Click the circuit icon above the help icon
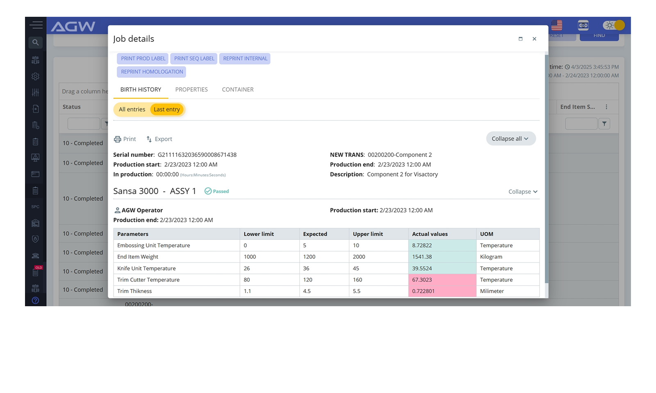 [36, 288]
